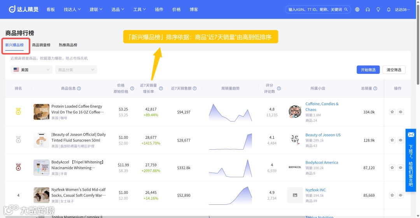
Task: Click the search magnifier icon
Action: (346, 9)
